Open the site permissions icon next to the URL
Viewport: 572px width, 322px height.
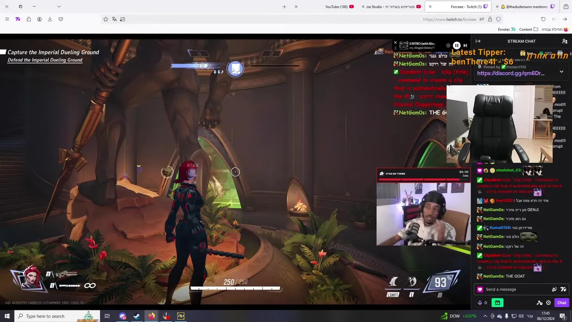coord(482,19)
